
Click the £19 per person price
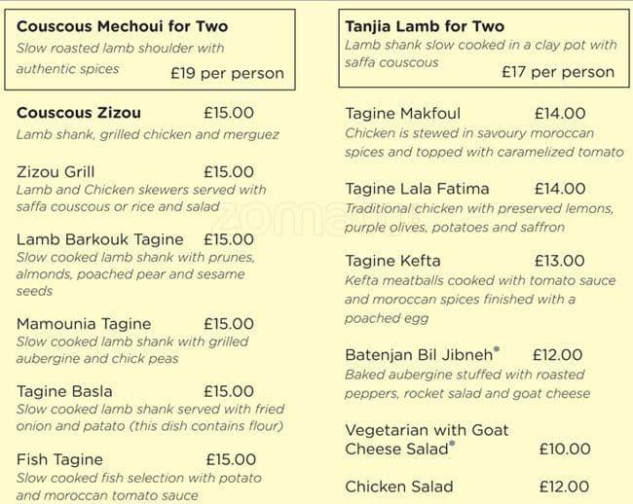coord(228,73)
